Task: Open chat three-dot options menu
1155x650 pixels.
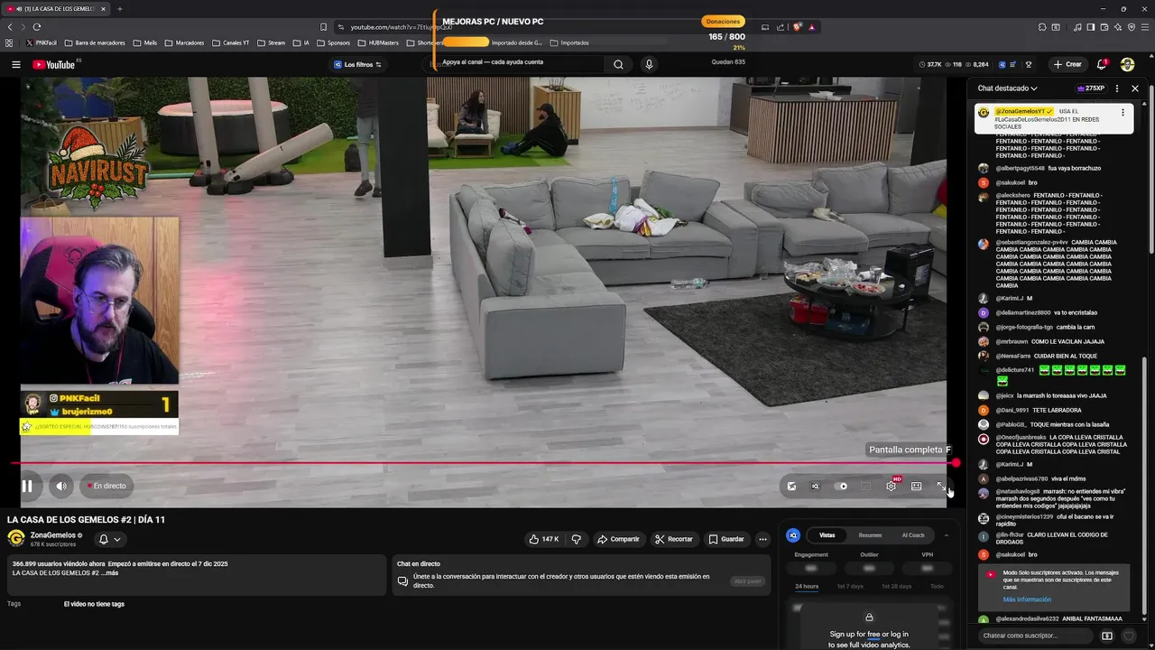Action: (x=1117, y=88)
